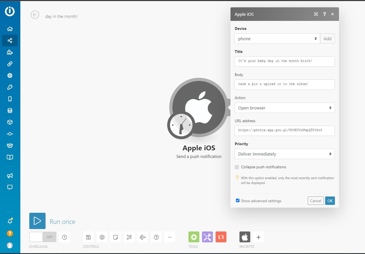The image size is (365, 254).
Task: Open Data stores database icon
Action: tap(10, 110)
